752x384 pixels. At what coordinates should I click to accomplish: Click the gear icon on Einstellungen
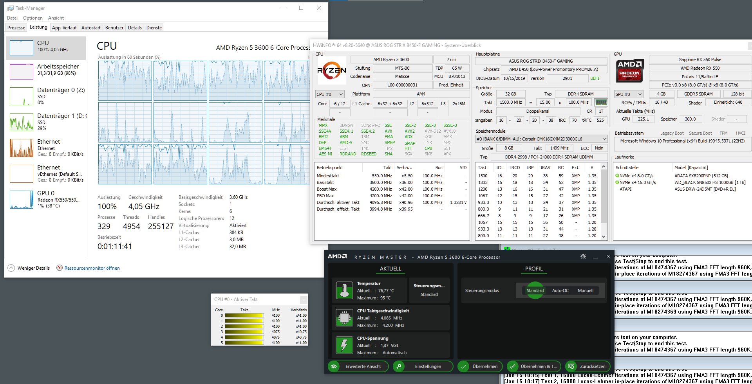point(399,366)
